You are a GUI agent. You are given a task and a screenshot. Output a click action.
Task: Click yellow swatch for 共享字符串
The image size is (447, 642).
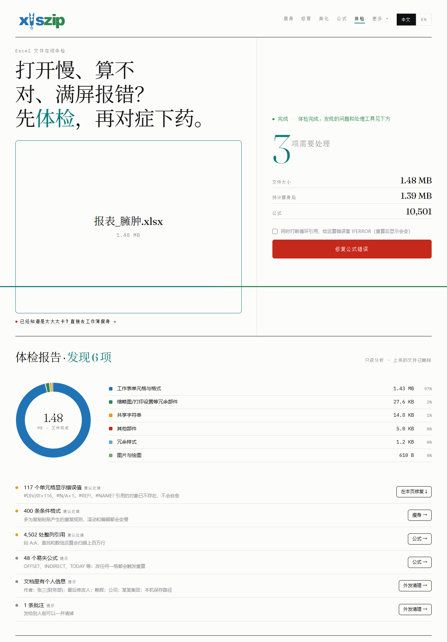111,415
